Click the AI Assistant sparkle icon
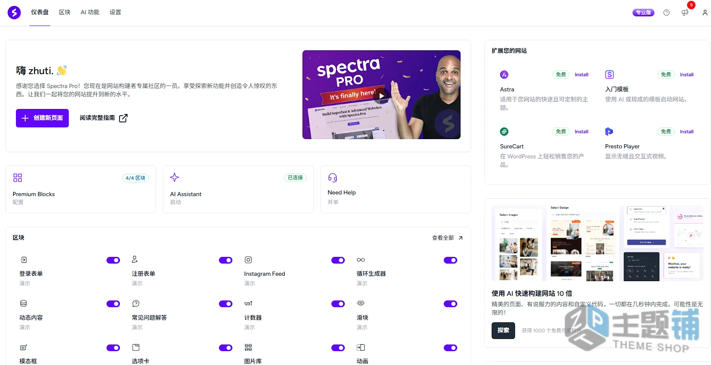Screen dimensions: 711x365 (174, 177)
